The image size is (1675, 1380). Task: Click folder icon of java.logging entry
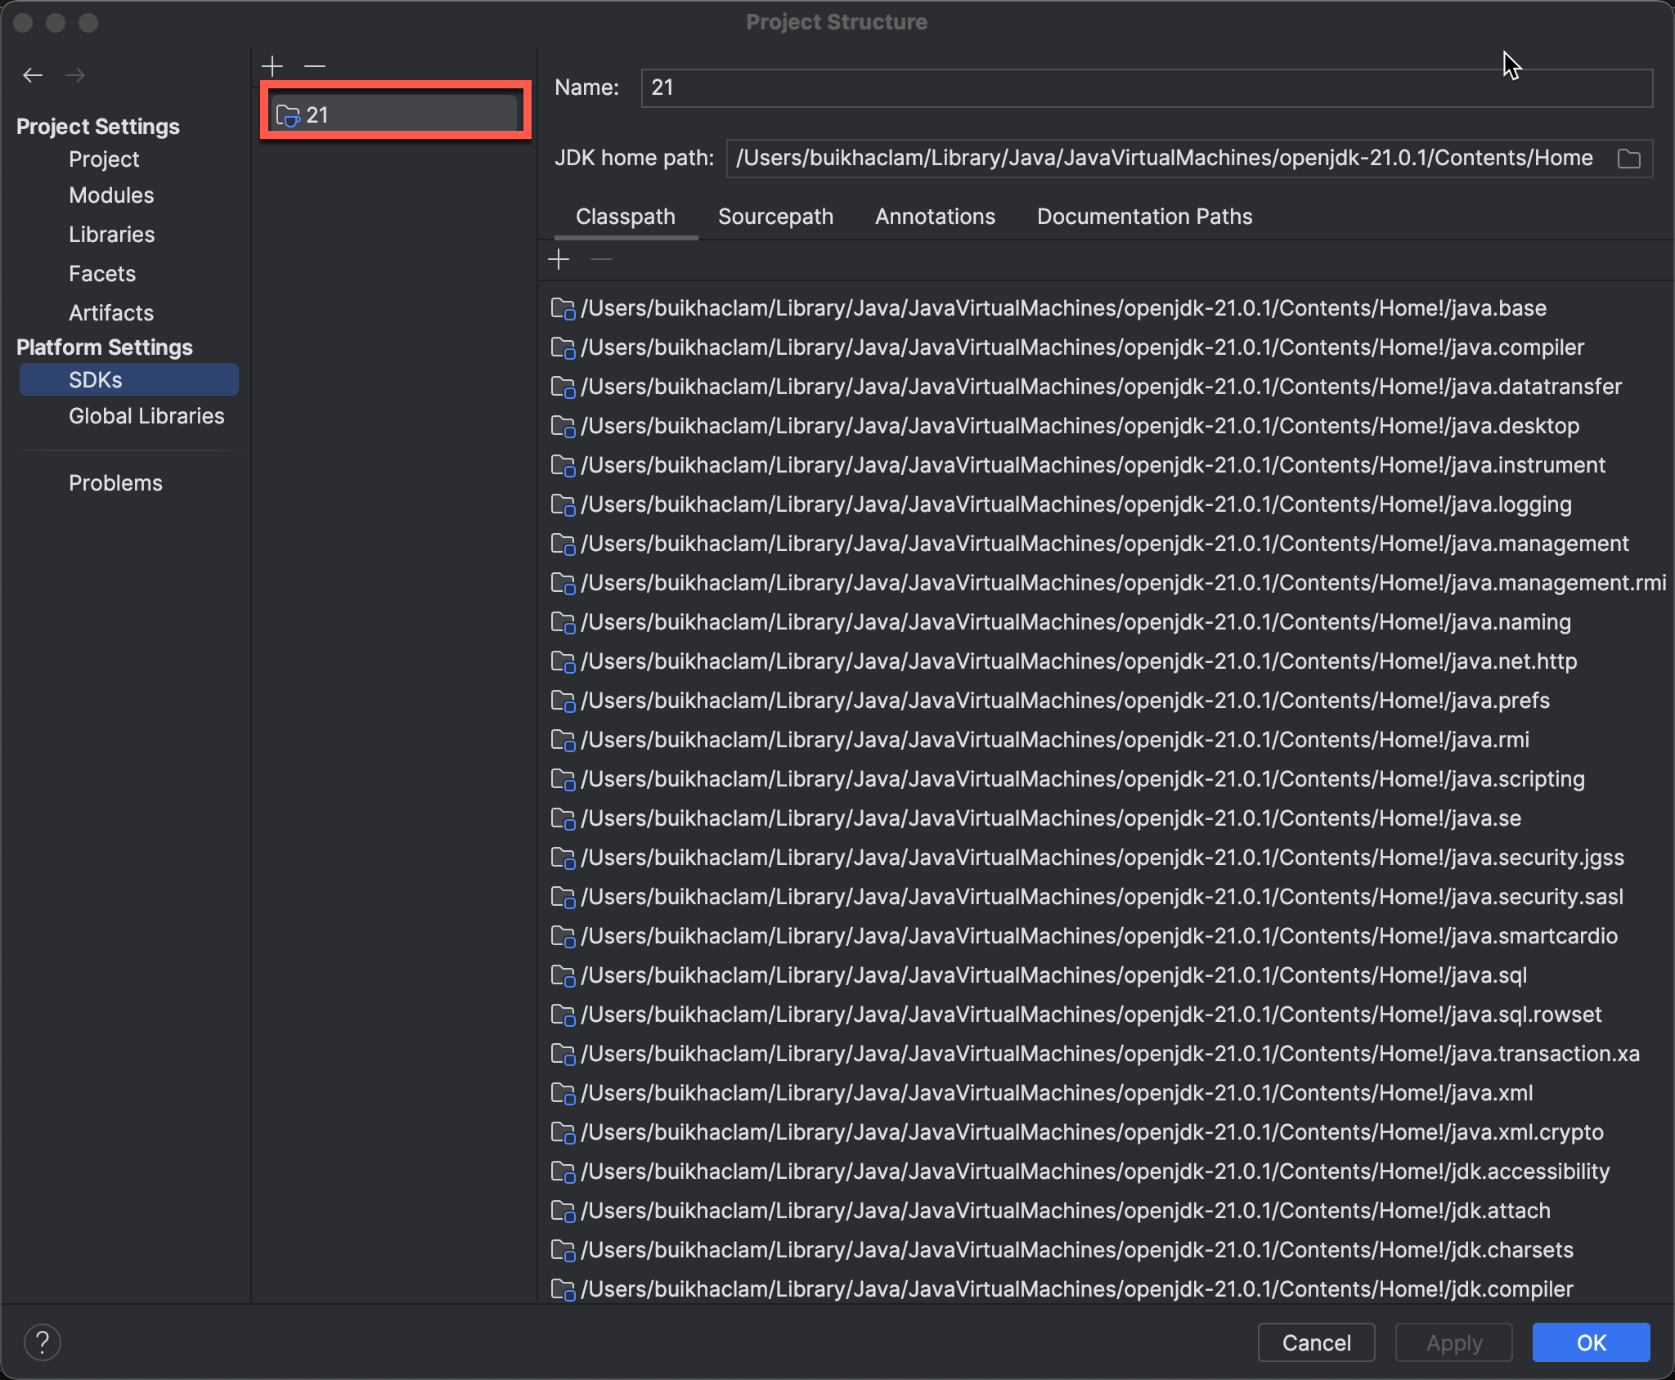(x=563, y=505)
